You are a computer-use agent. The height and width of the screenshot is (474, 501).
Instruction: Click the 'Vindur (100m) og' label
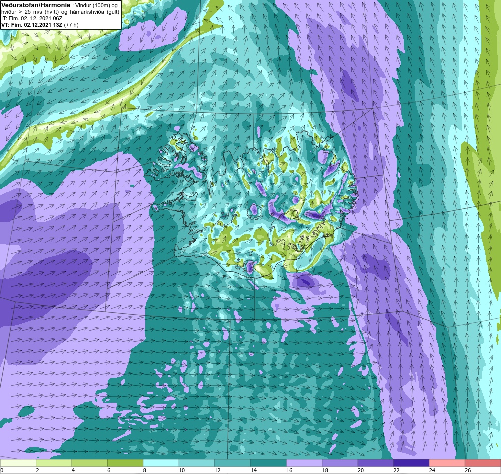point(97,5)
